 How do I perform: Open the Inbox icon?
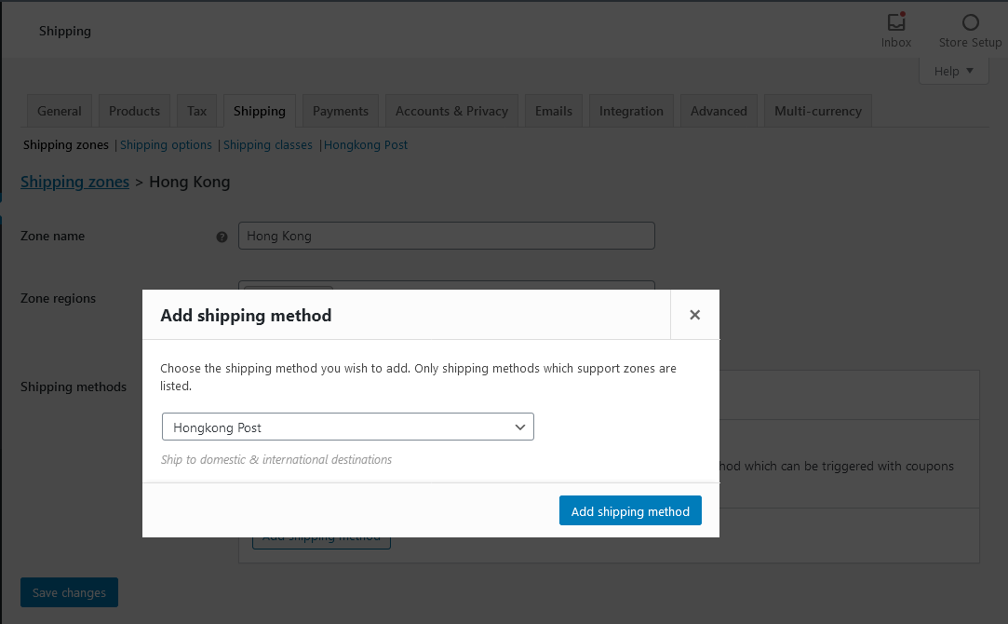(895, 23)
